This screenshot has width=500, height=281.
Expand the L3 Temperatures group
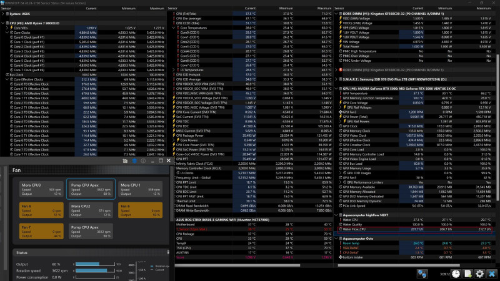[174, 70]
